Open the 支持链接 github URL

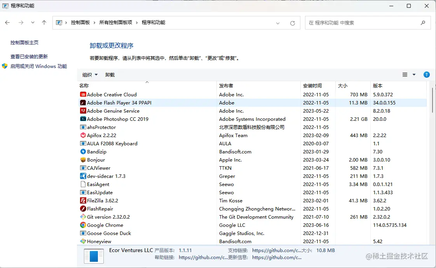click(x=276, y=250)
